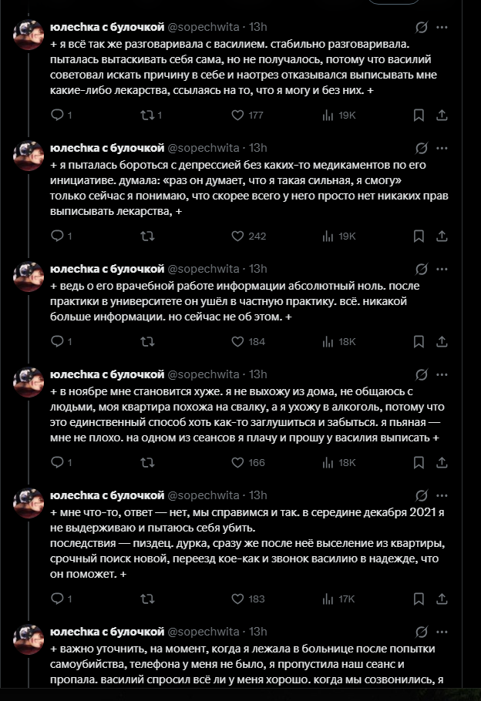Image resolution: width=481 pixels, height=701 pixels.
Task: Like the tweet with 183 likes
Action: pyautogui.click(x=238, y=598)
